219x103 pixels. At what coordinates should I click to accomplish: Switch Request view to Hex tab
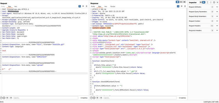pos(16,6)
